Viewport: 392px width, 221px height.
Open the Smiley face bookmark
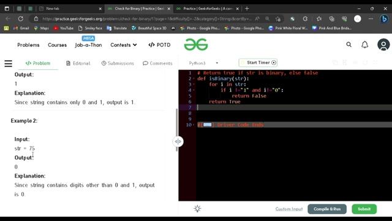pos(90,28)
